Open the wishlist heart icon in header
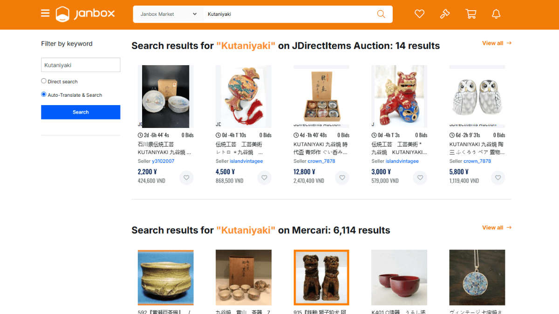Viewport: 559px width, 314px height. [420, 14]
